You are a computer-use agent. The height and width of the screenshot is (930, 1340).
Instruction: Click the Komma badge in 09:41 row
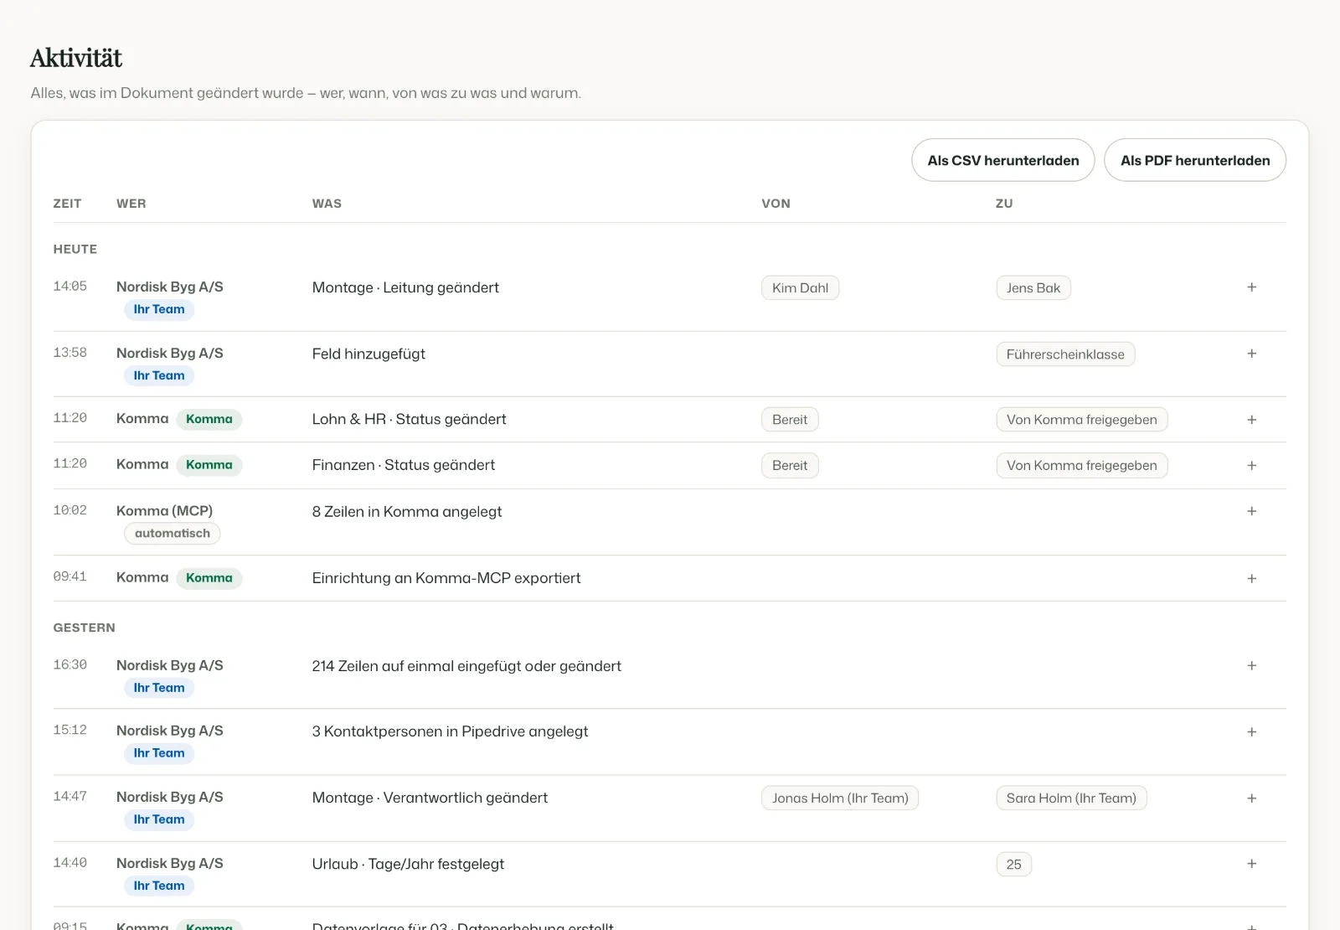coord(209,578)
